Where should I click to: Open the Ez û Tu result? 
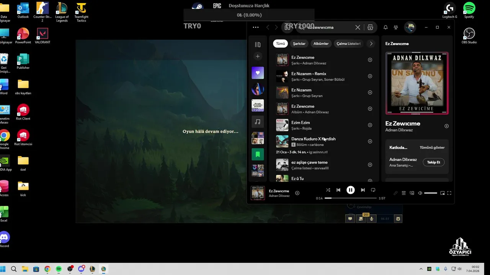tap(324, 178)
